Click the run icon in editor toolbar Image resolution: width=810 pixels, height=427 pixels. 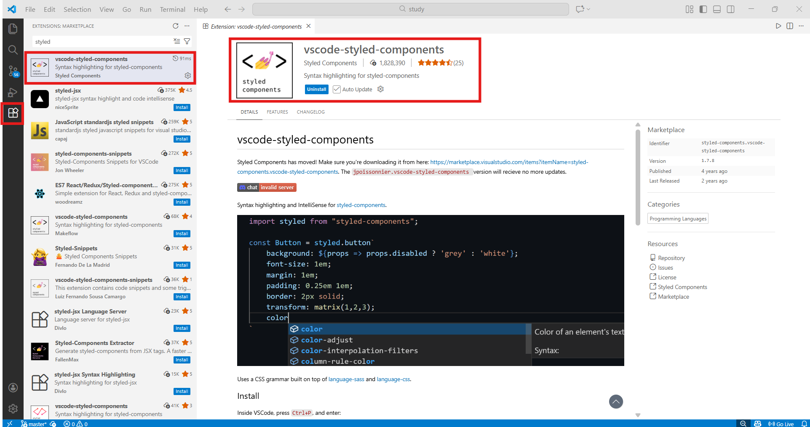click(778, 26)
